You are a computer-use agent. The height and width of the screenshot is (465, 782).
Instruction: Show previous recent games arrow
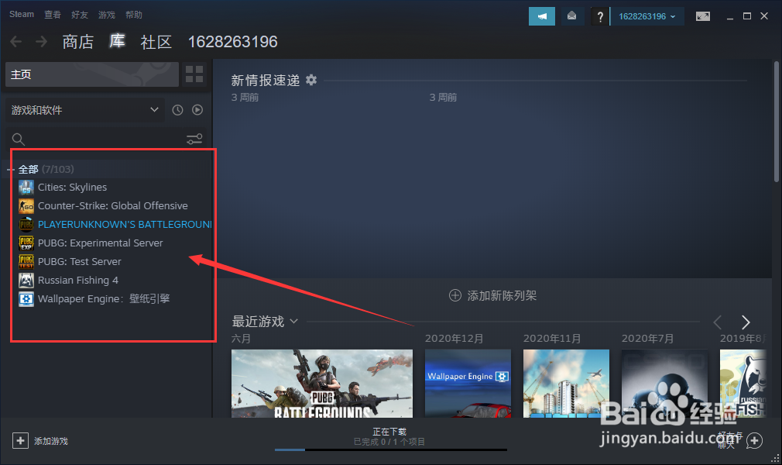(x=718, y=322)
